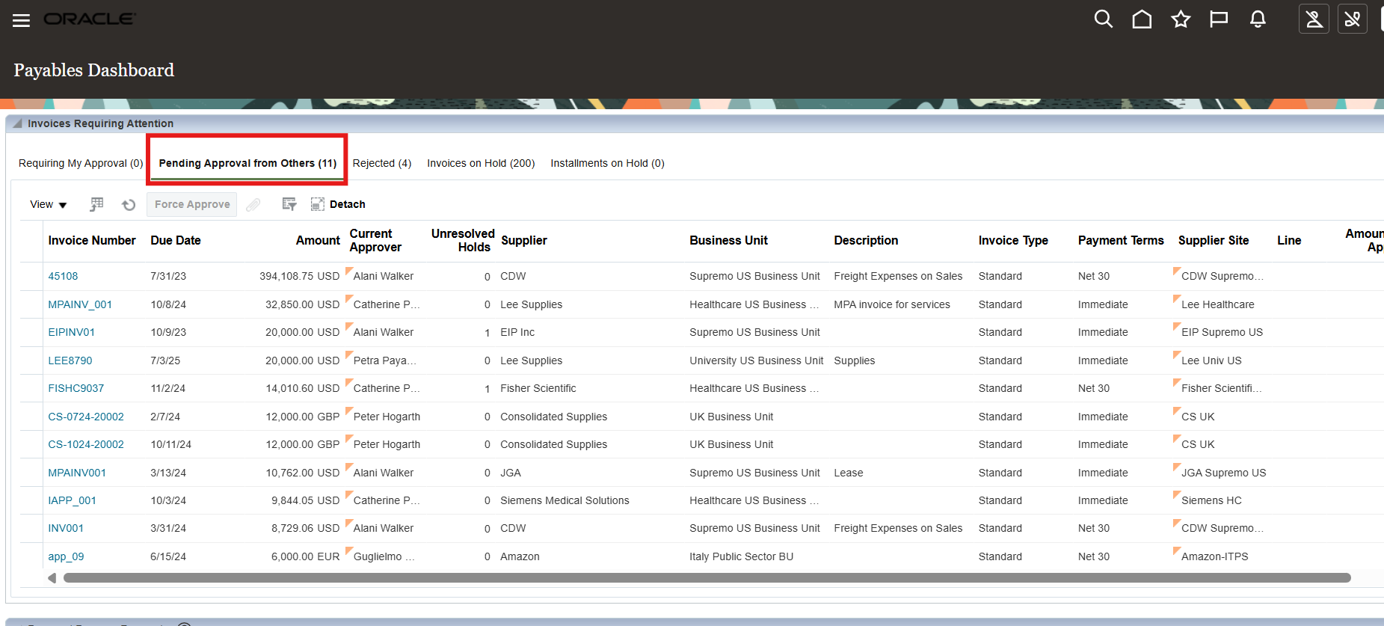Open invoice EIPINV01
1384x626 pixels.
click(x=72, y=332)
